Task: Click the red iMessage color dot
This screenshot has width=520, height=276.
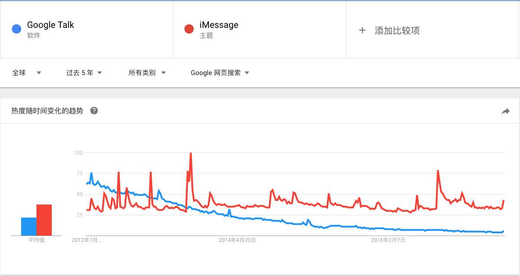Action: [189, 29]
